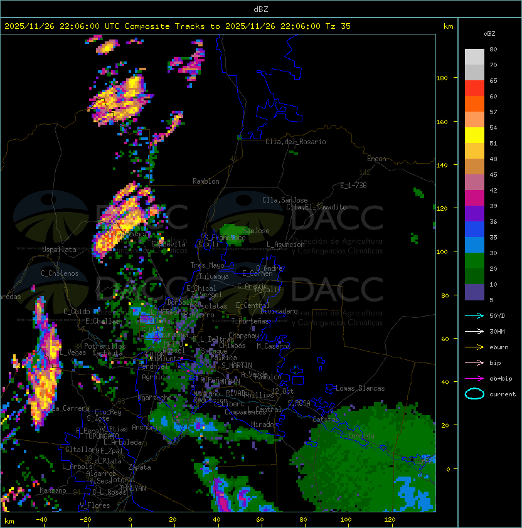Click the Lomas_Blancas place label
Screen dimensions: 522x528
click(x=360, y=388)
